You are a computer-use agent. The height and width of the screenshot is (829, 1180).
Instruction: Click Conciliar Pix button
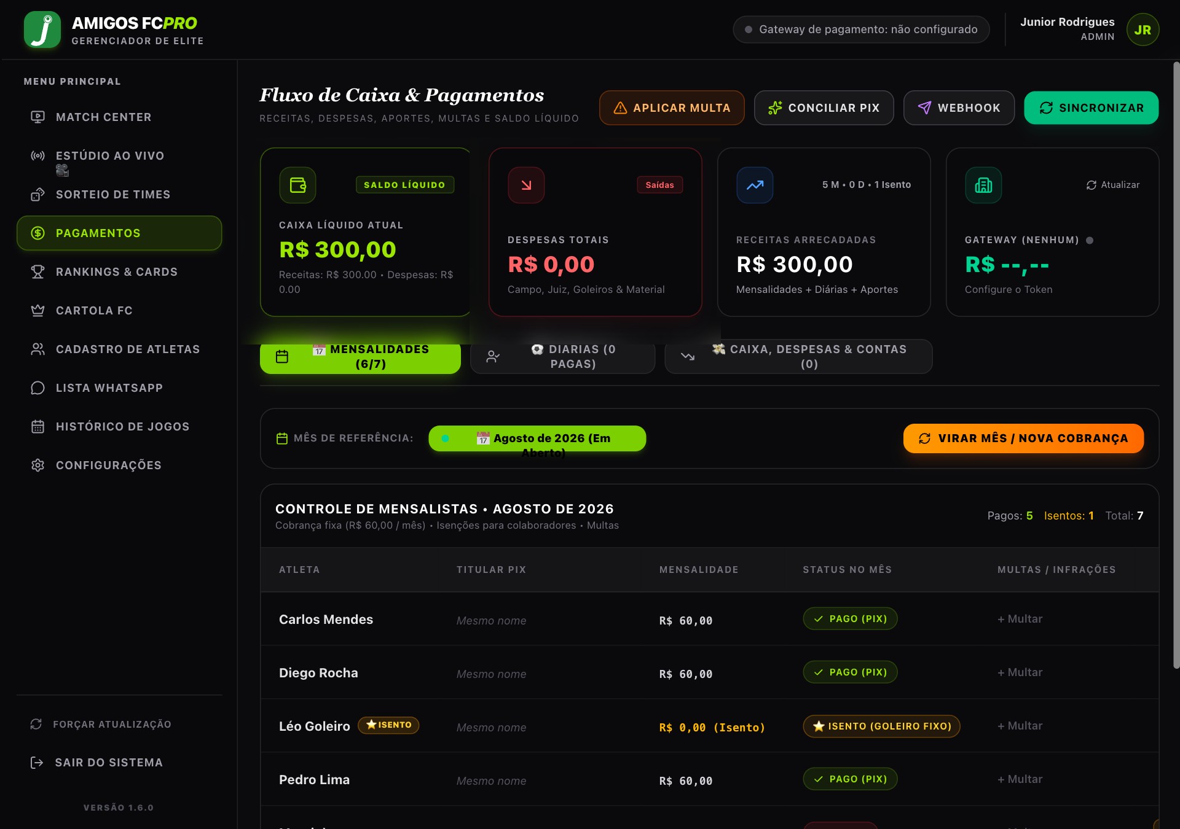[824, 108]
